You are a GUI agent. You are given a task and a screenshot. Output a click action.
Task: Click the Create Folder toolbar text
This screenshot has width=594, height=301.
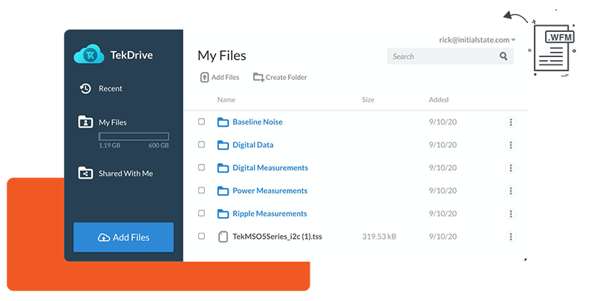(286, 77)
